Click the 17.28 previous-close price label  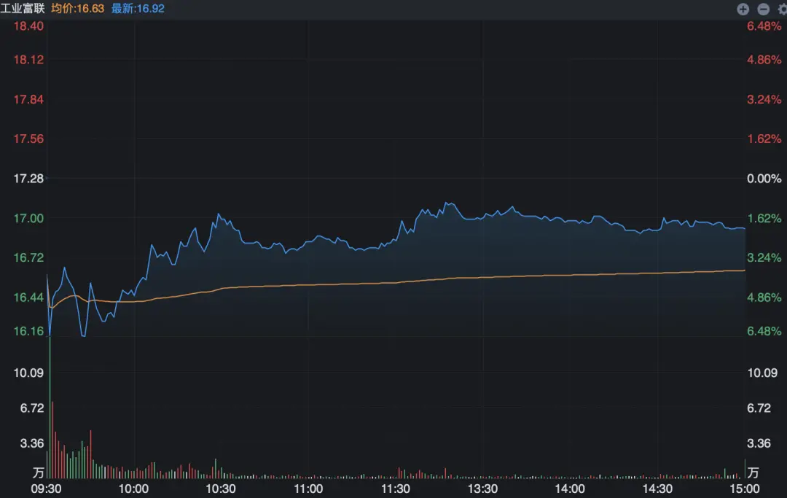[x=28, y=179]
